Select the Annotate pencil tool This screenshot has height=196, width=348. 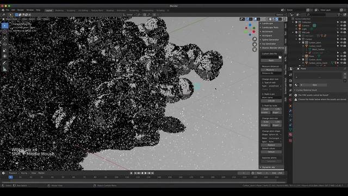pos(5,63)
